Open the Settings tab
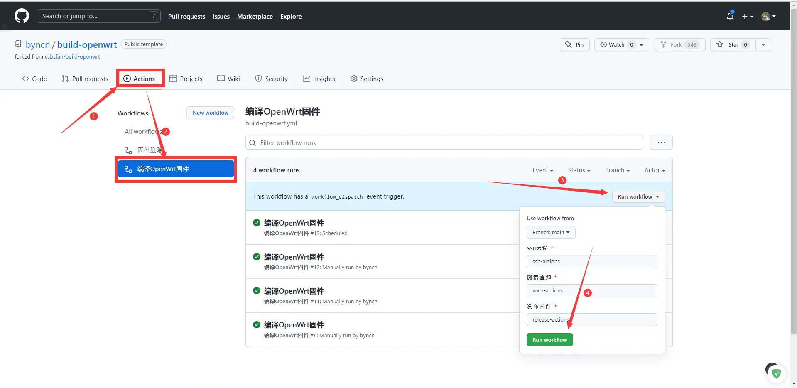This screenshot has width=797, height=388. click(367, 79)
